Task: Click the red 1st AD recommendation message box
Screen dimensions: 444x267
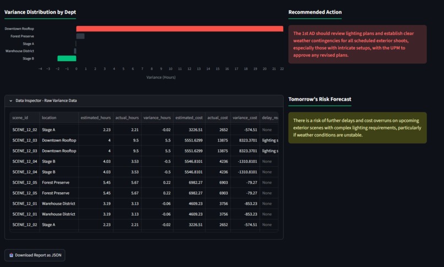Action: tap(358, 44)
